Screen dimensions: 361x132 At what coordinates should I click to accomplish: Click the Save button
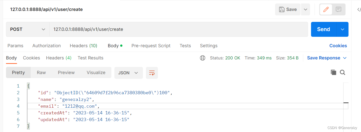pos(288,9)
